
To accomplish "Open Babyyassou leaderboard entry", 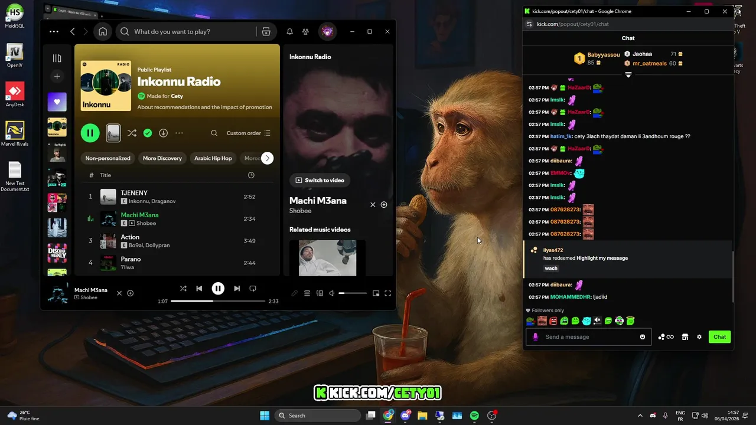I will tap(597, 58).
